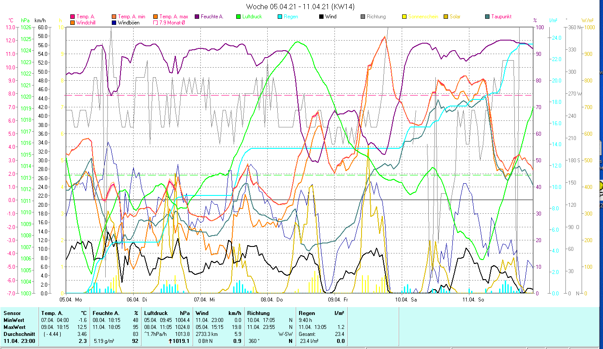Click the maximum pressure value '1024.8'
This screenshot has width=603, height=349.
point(183,327)
